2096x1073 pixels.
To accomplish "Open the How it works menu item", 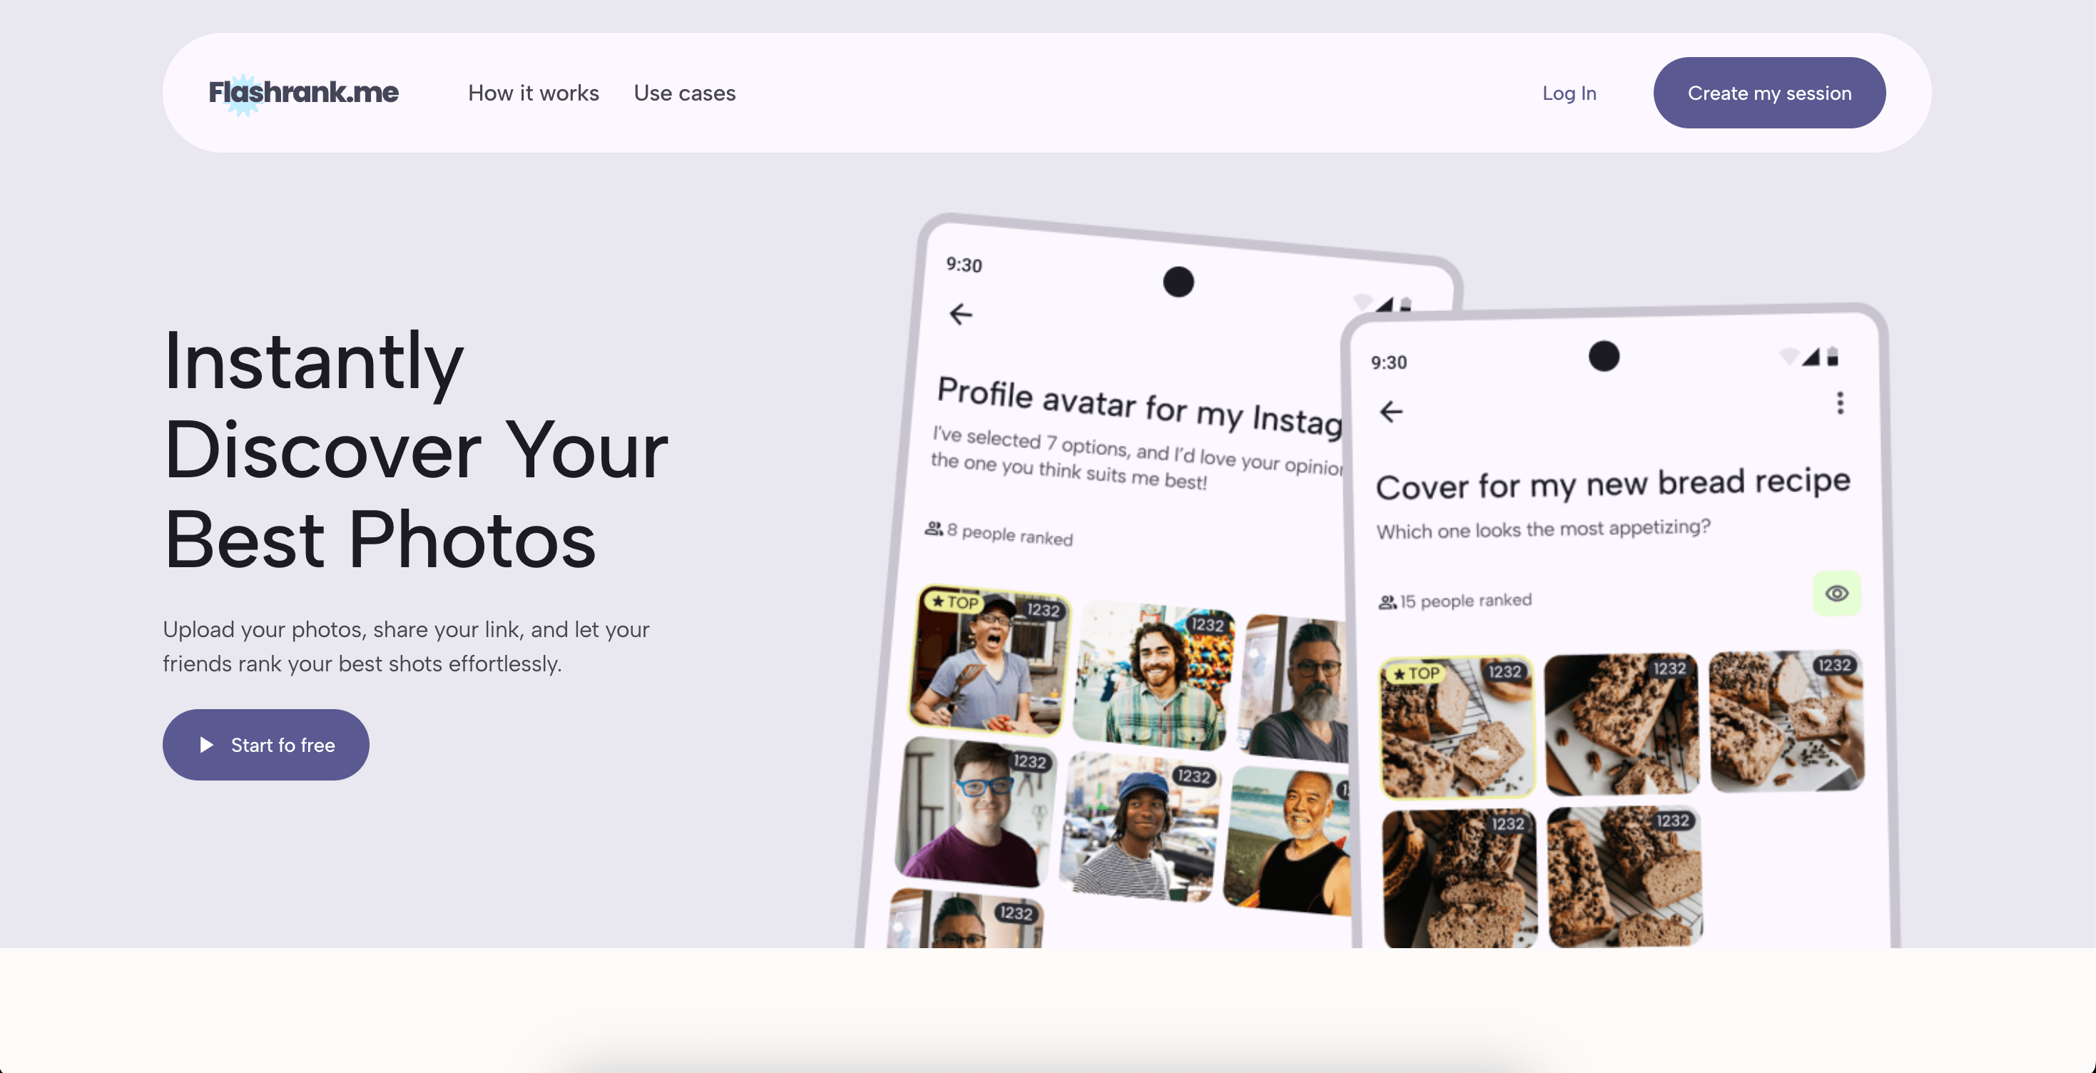I will pyautogui.click(x=533, y=93).
